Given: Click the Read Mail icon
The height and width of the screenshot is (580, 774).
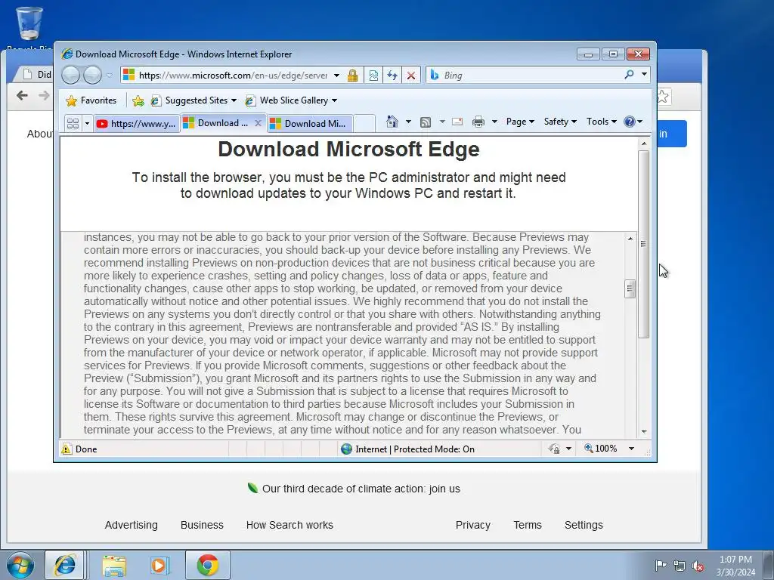Looking at the screenshot, I should [457, 122].
